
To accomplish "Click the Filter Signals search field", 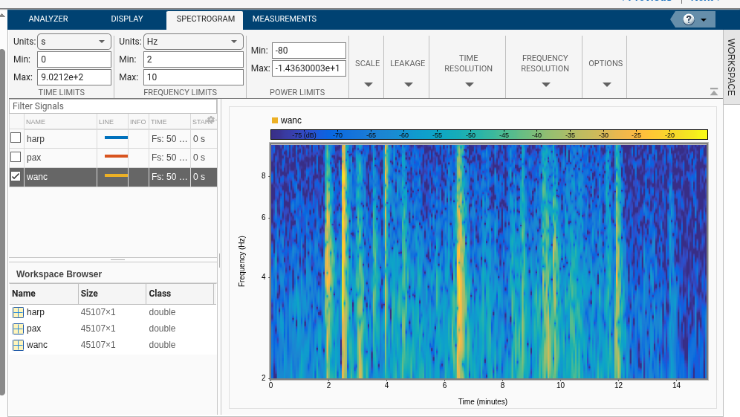I will click(113, 106).
